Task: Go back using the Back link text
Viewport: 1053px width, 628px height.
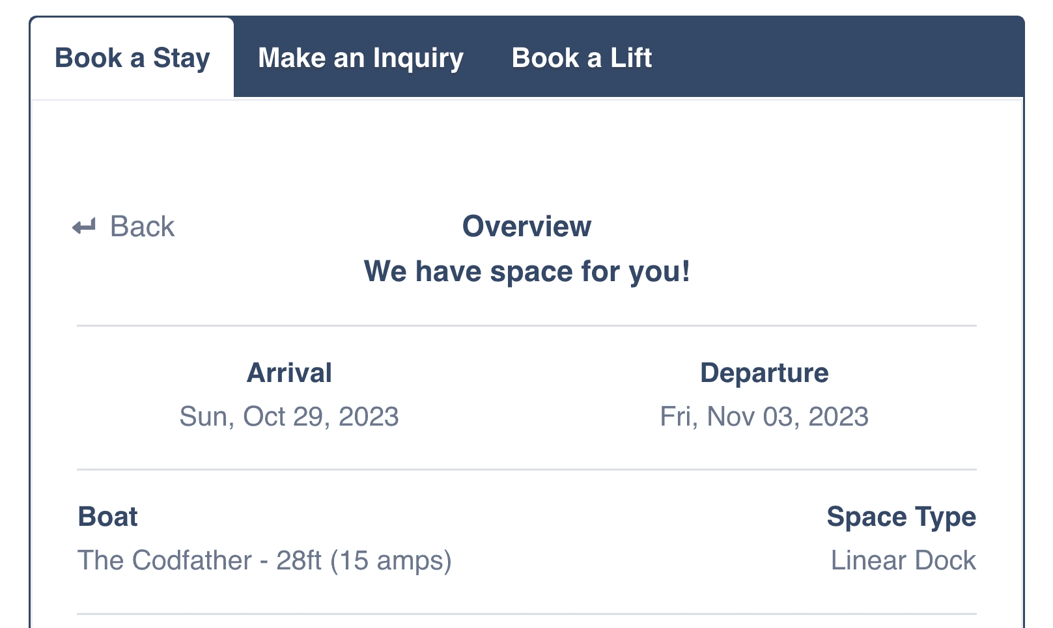Action: click(142, 226)
